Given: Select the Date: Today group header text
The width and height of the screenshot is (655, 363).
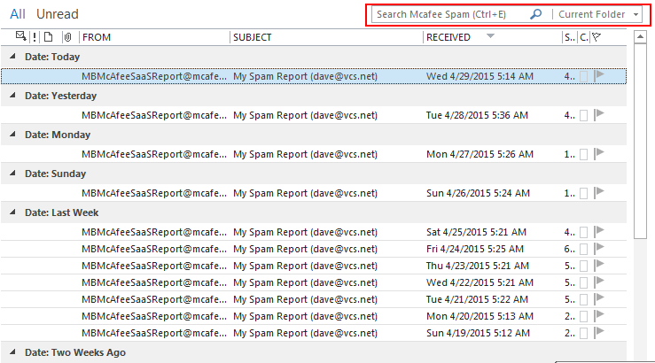Looking at the screenshot, I should tap(52, 57).
